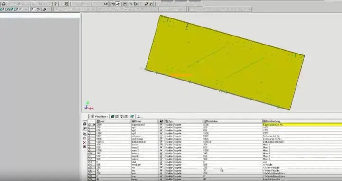Click the copy icon left of the table
Image resolution: width=342 pixels, height=181 pixels.
pos(85,134)
